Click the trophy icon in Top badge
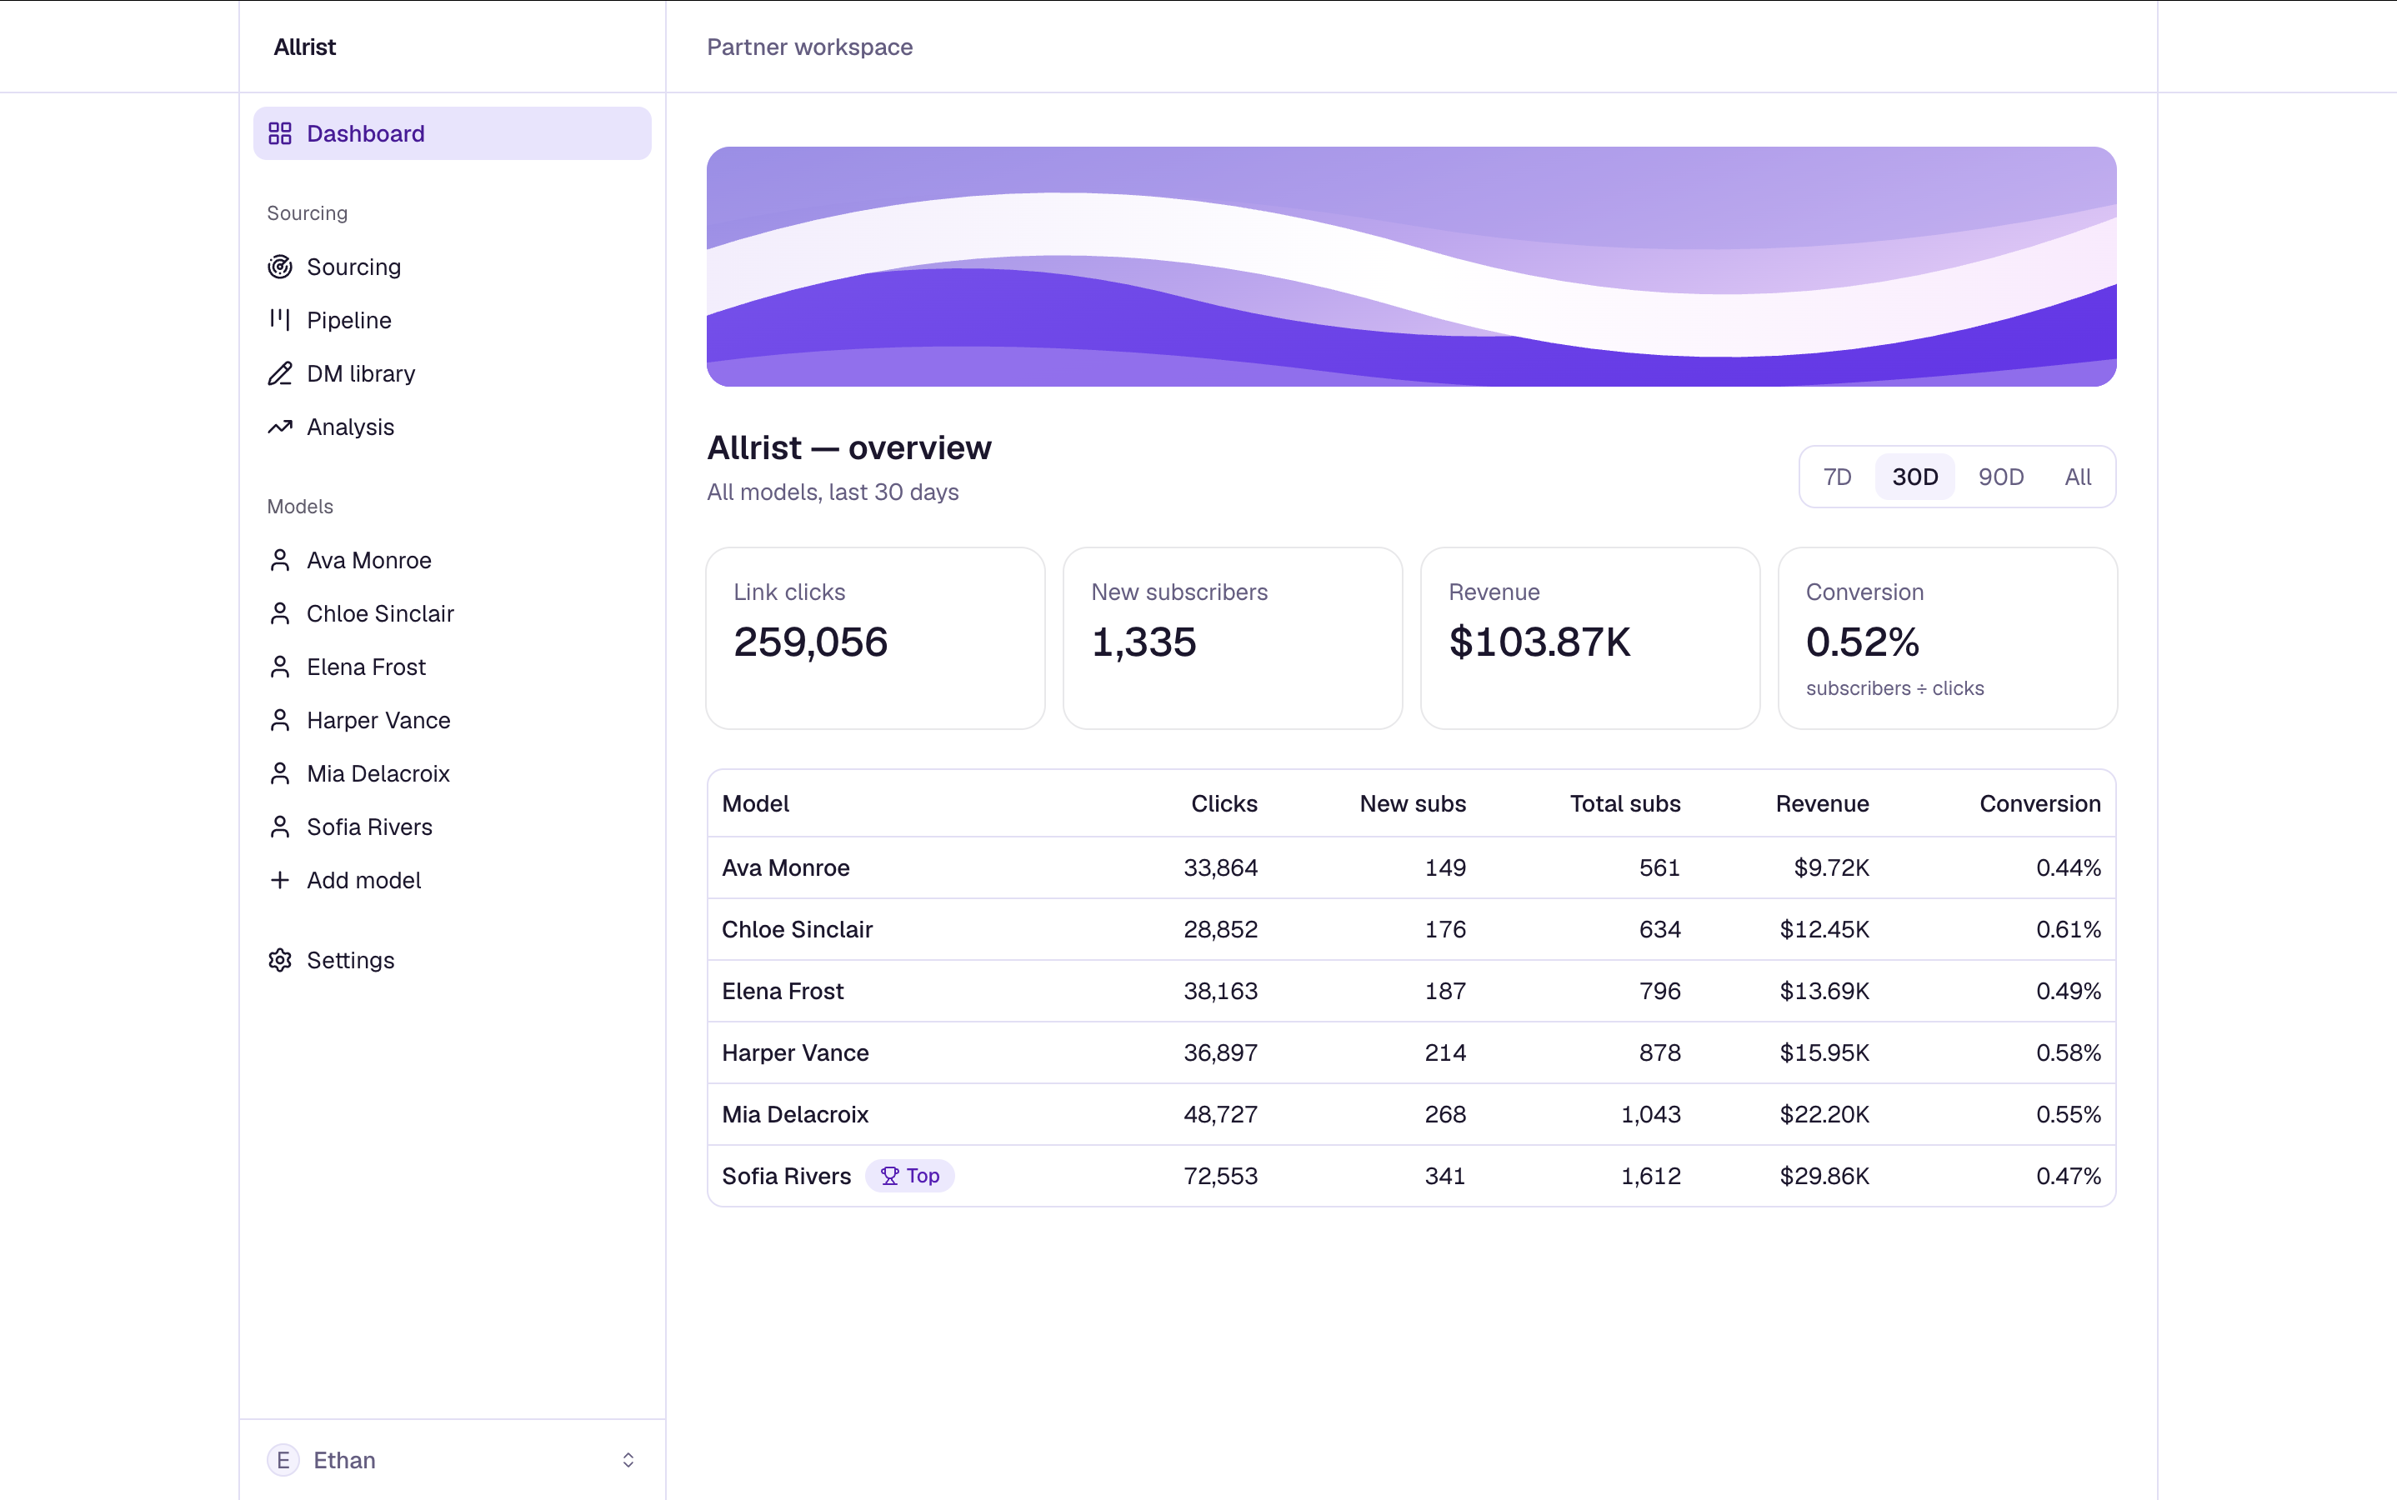The height and width of the screenshot is (1500, 2397). coord(890,1176)
